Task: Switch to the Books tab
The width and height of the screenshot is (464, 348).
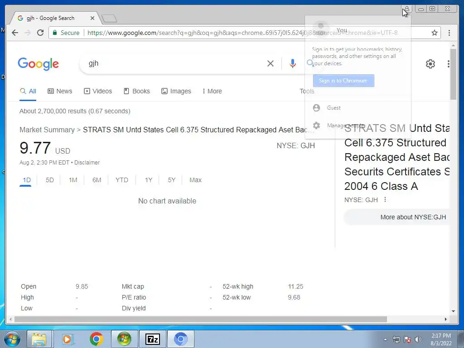Action: 136,91
